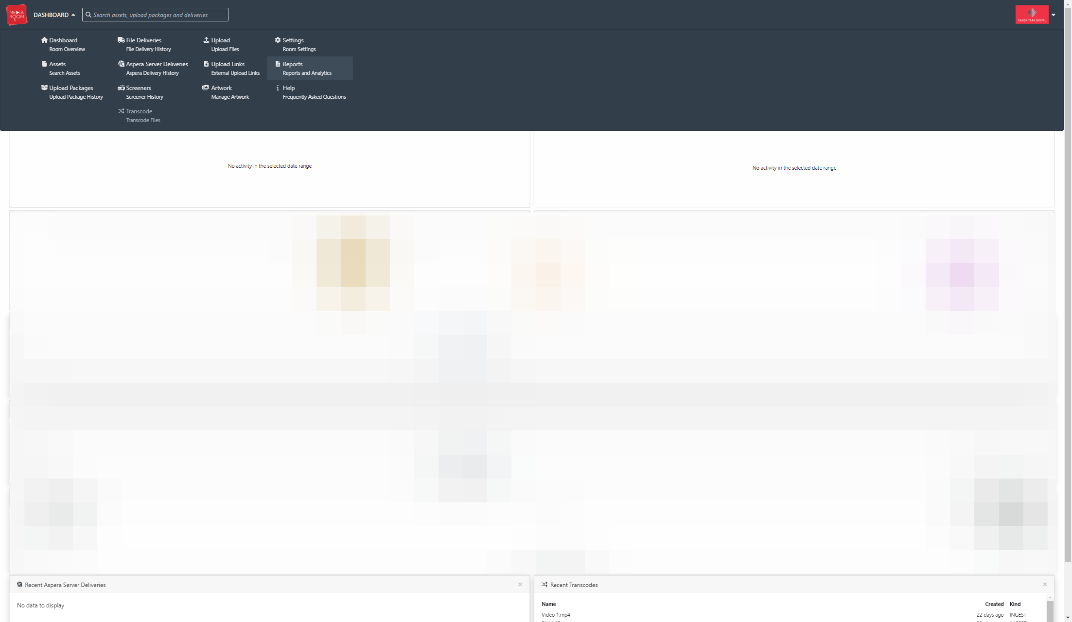Screen dimensions: 1072x622
Task: Click the Recent Transcodes shuffle icon
Action: click(545, 585)
